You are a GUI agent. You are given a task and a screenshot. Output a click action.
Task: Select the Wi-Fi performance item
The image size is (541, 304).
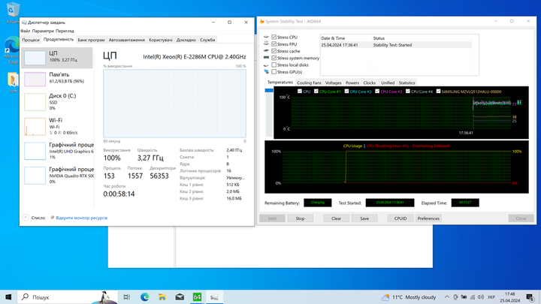click(57, 126)
